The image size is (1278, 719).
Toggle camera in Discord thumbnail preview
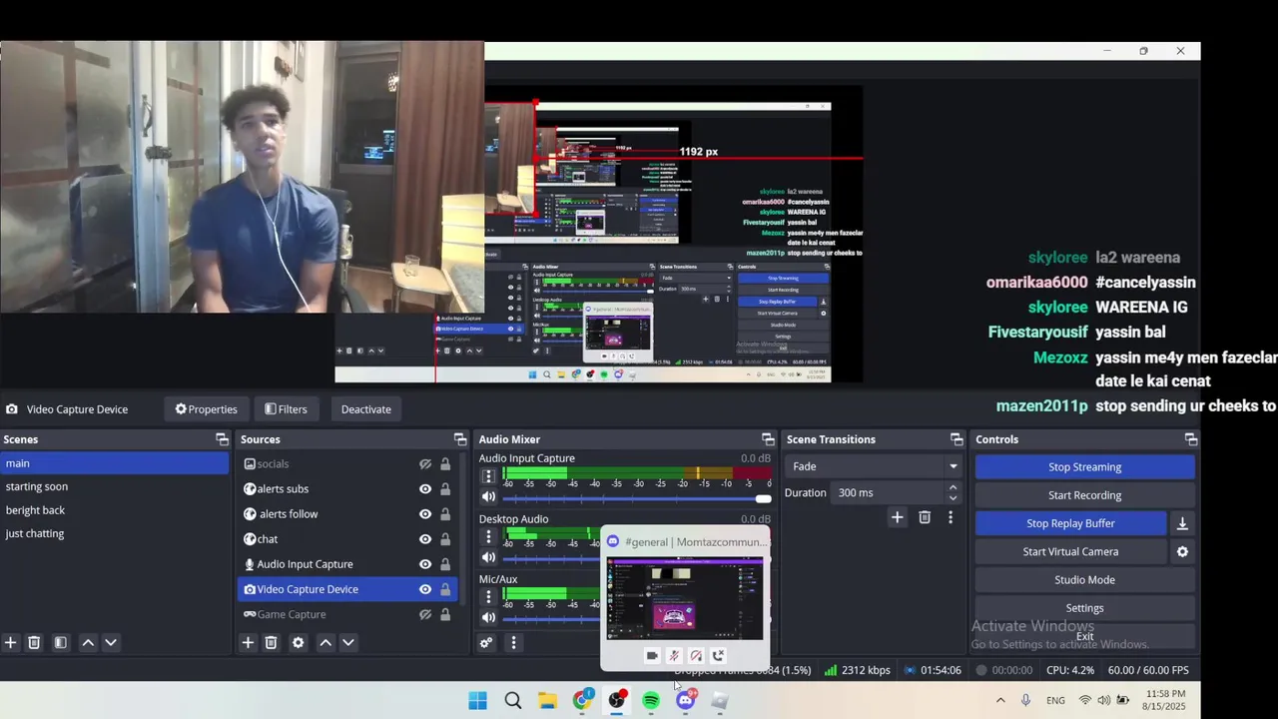tap(652, 656)
